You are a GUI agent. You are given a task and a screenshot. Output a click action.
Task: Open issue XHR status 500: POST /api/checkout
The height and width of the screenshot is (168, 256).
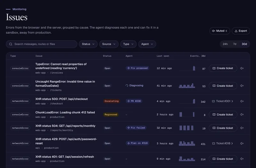[x=61, y=99]
